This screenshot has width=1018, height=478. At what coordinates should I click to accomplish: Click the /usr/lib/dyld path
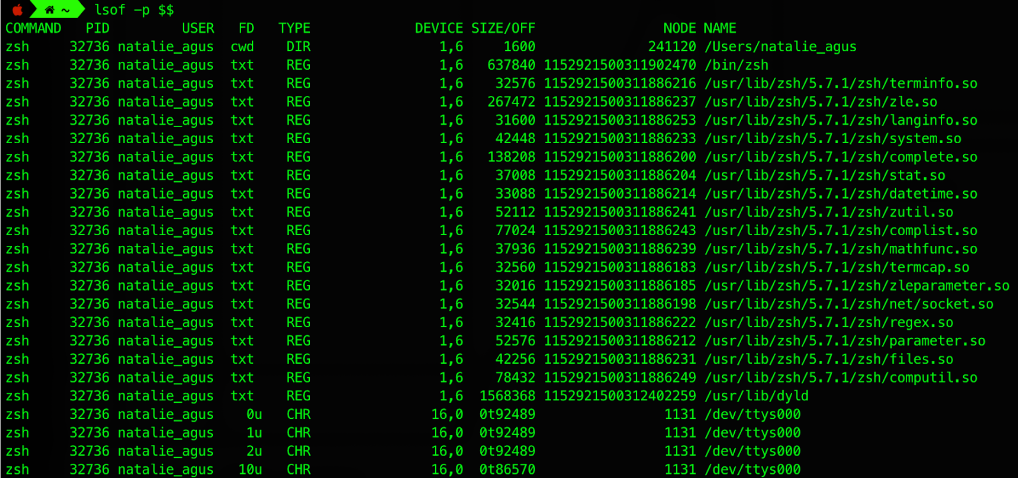[x=757, y=396]
